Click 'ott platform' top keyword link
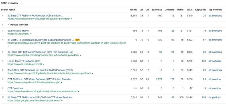226x104 pixels. (x=215, y=97)
